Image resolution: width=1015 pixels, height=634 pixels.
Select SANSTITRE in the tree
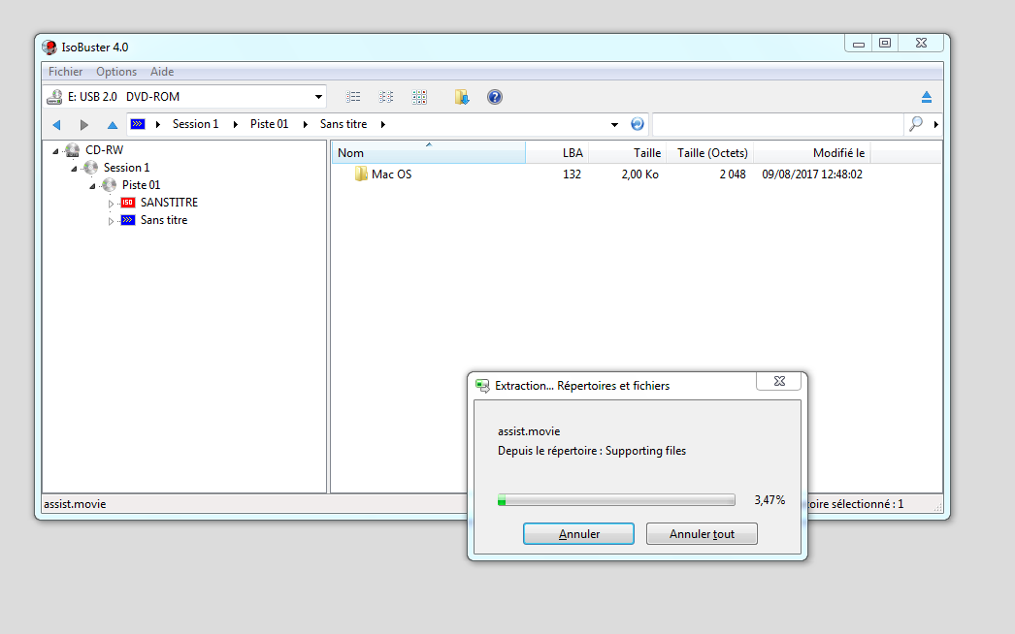[x=169, y=203]
